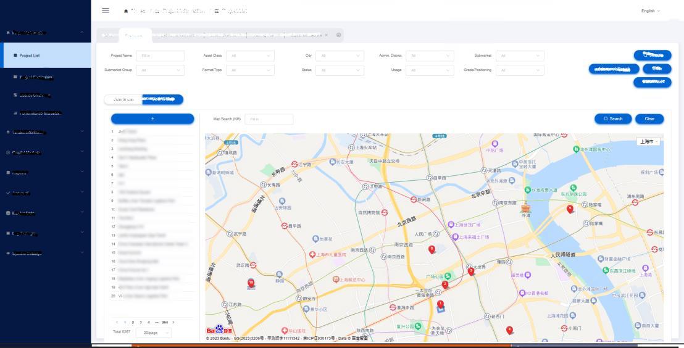Click the circular tab options icon beside the tabs
The height and width of the screenshot is (348, 684).
[338, 35]
